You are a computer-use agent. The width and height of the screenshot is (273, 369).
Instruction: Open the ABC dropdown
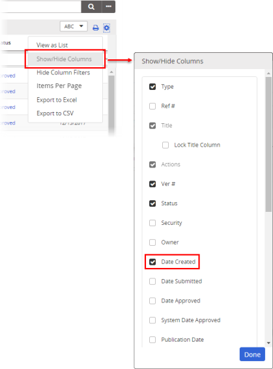74,26
